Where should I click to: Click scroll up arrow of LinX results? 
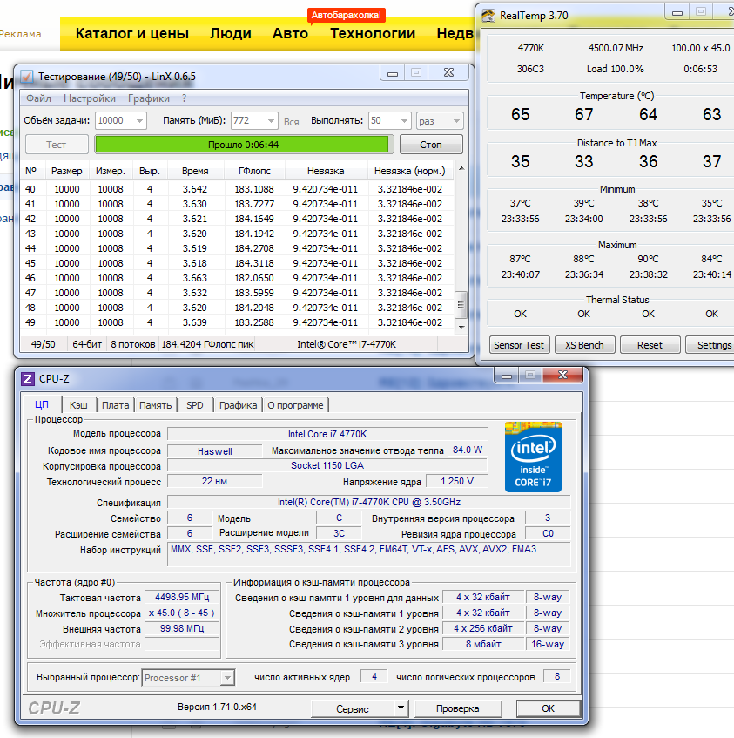coord(461,168)
